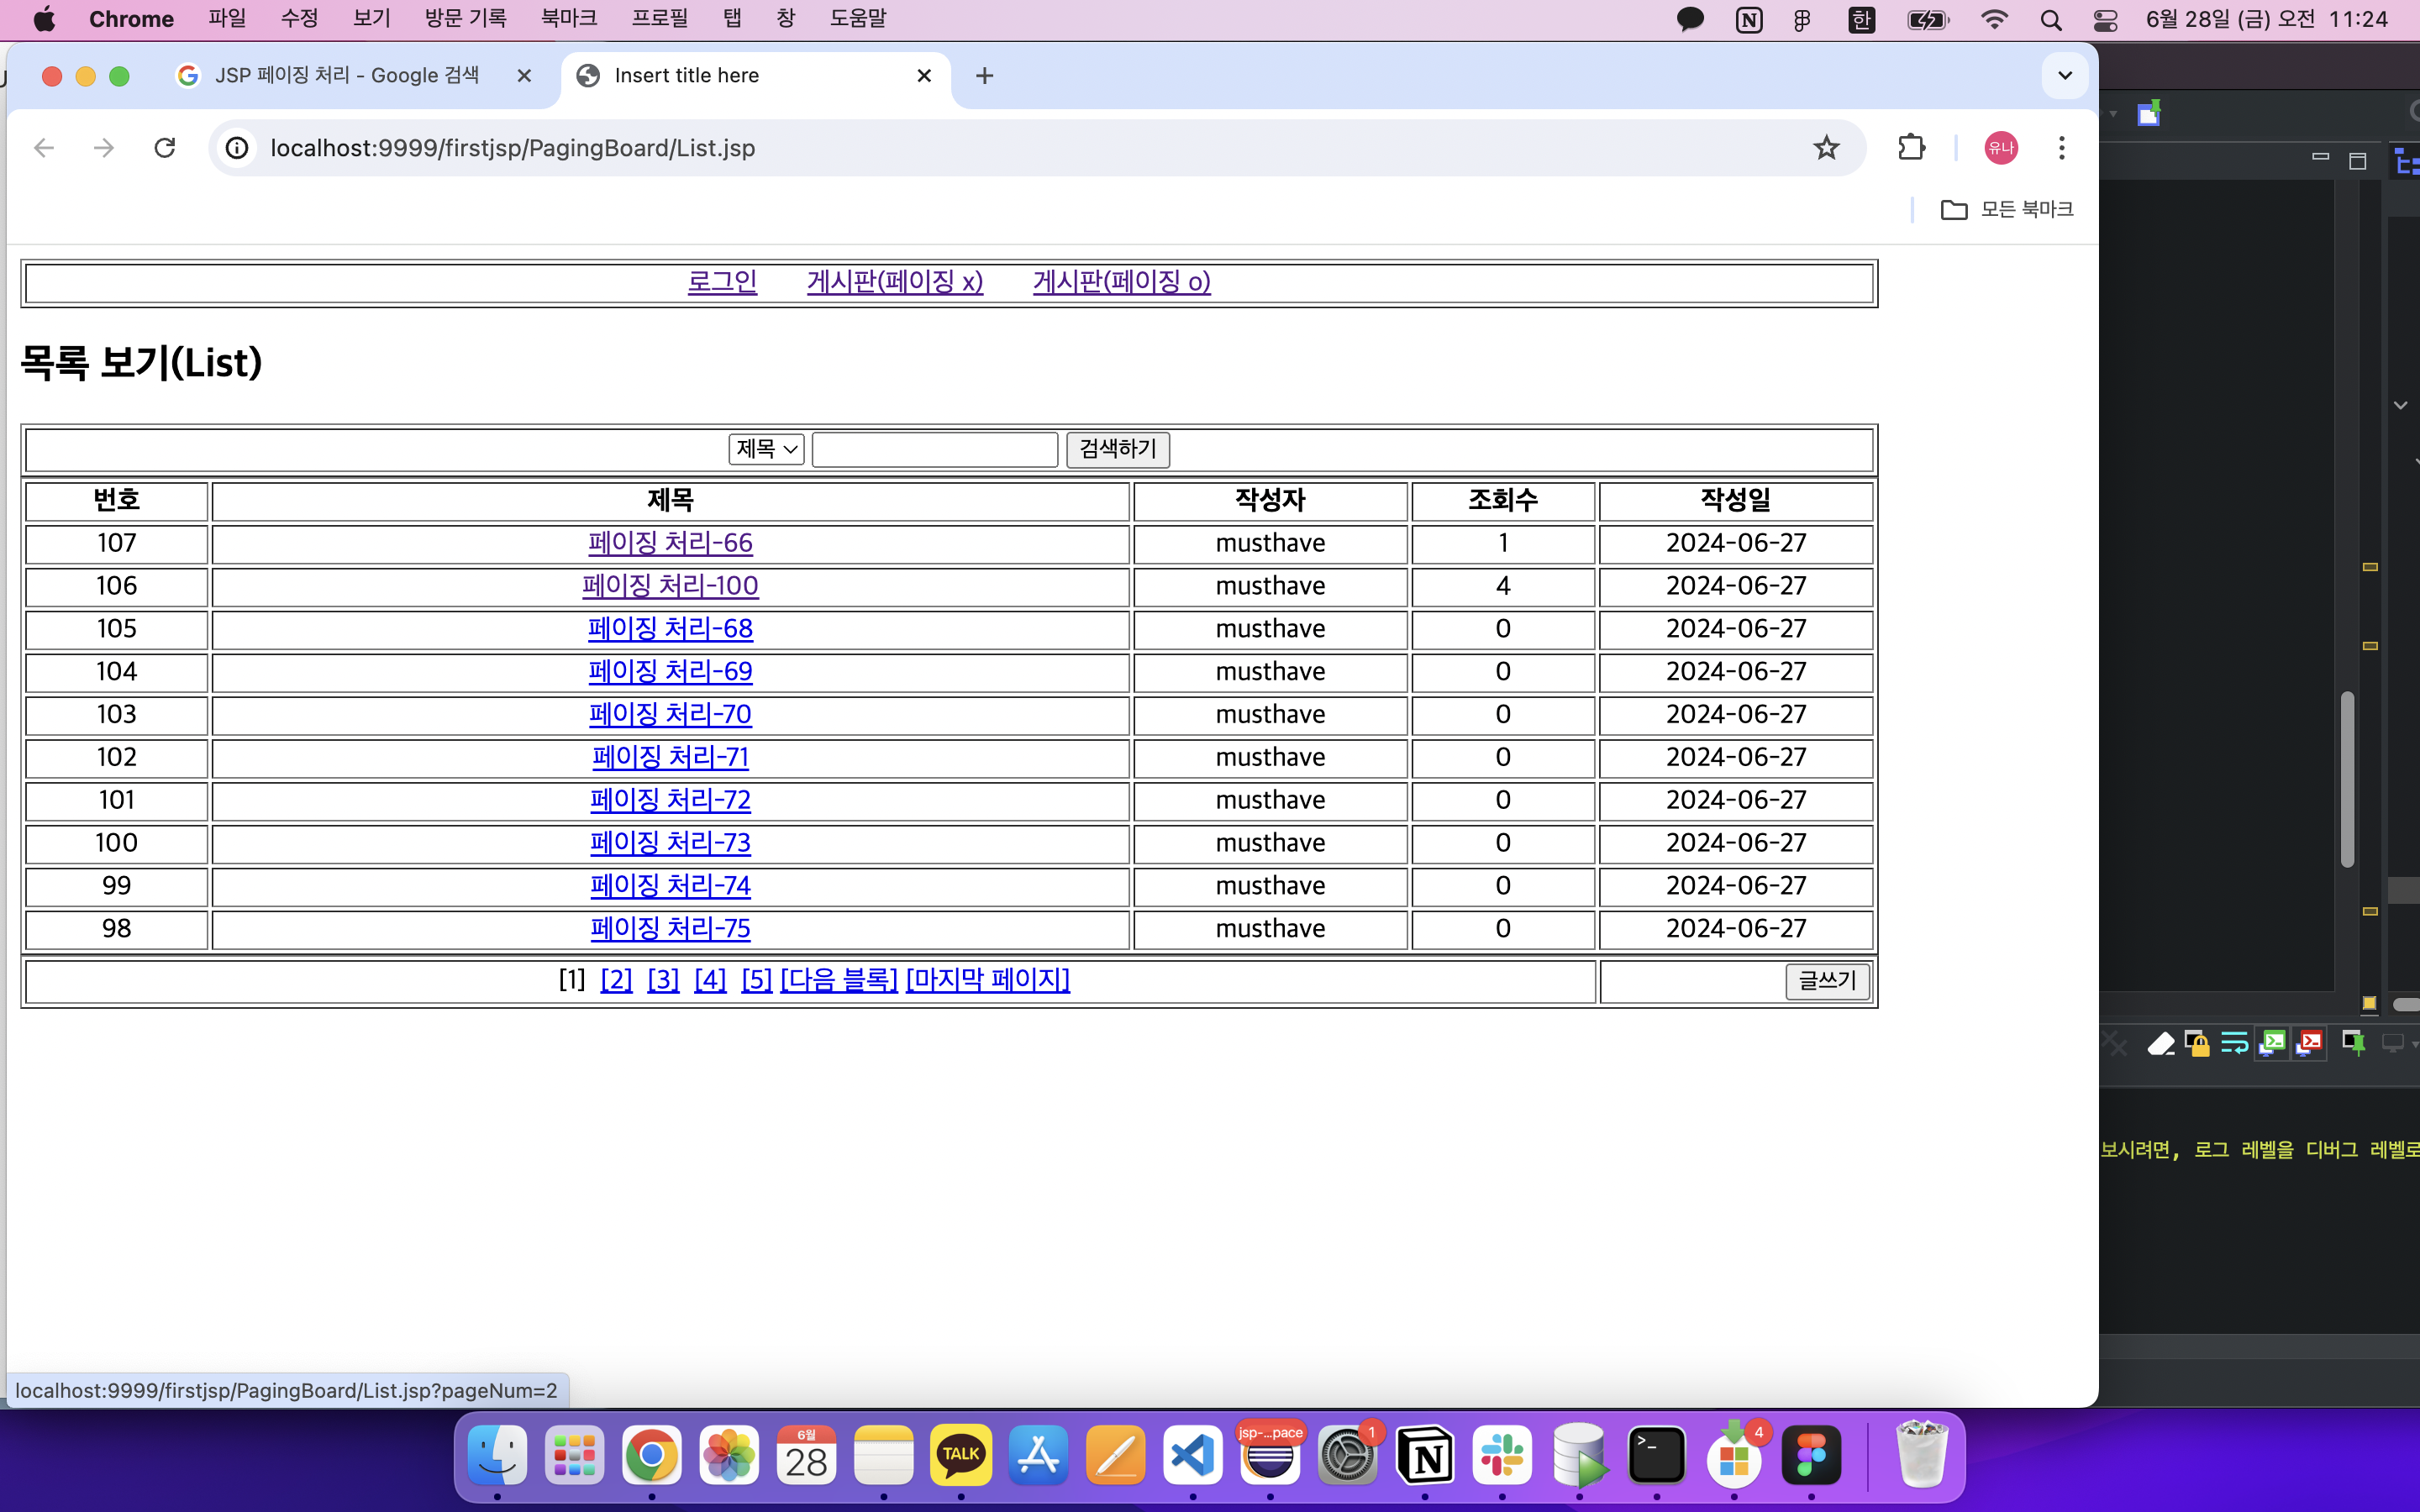The width and height of the screenshot is (2420, 1512).
Task: Open post 페이징 처리-71
Action: (670, 758)
